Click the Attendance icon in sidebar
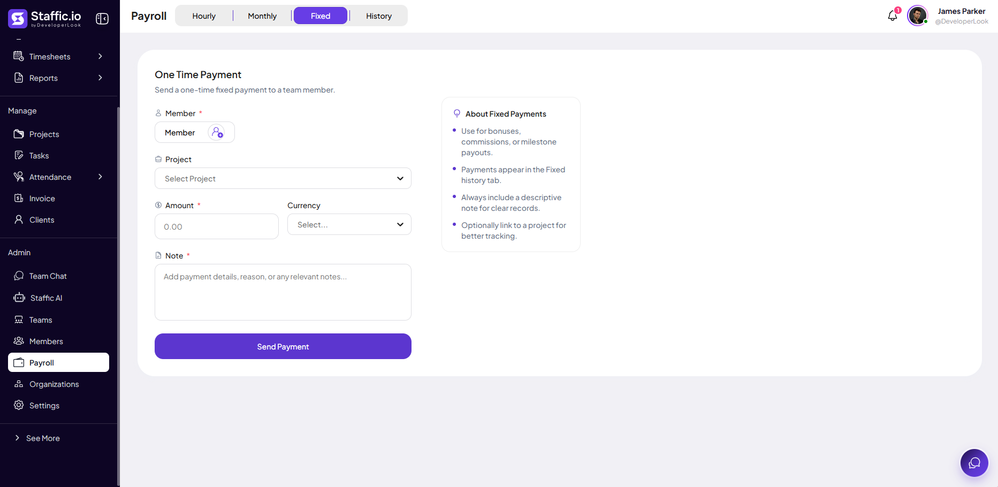998x487 pixels. (19, 177)
